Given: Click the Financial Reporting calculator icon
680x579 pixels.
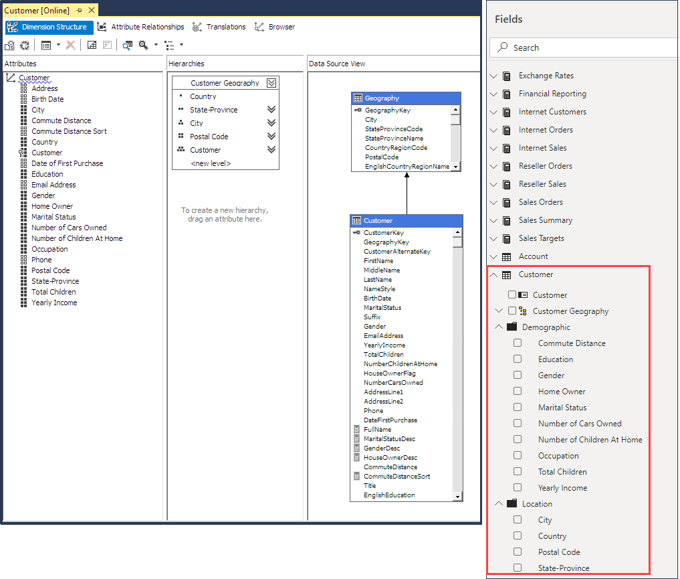Looking at the screenshot, I should (x=506, y=94).
